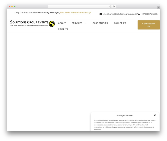This screenshot has height=141, width=167.
Task: Click the red window close dot
Action: point(10,6)
